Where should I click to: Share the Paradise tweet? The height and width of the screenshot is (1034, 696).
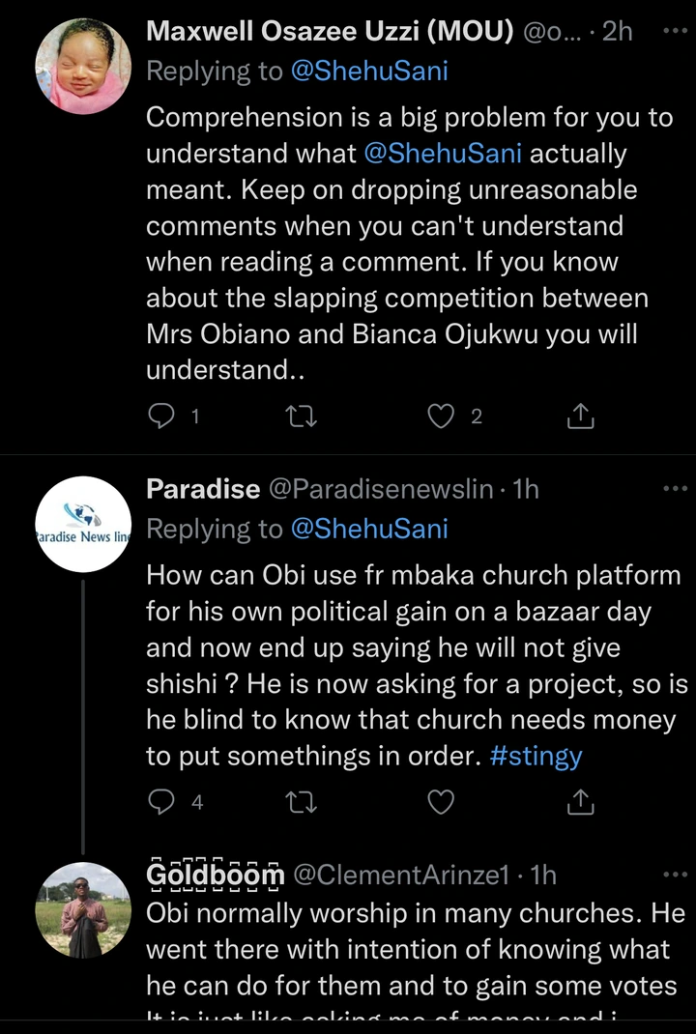(579, 801)
